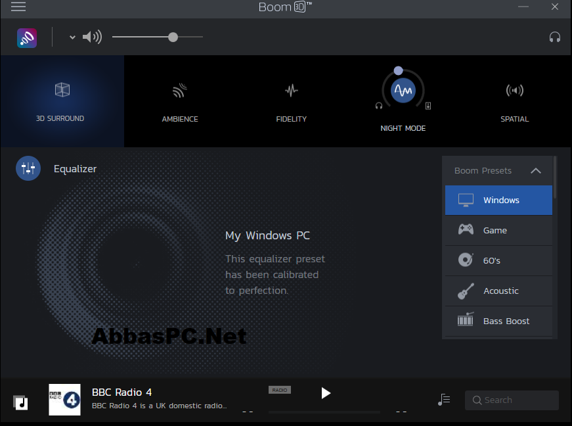
Task: Enable the Ambience effect
Action: click(180, 91)
